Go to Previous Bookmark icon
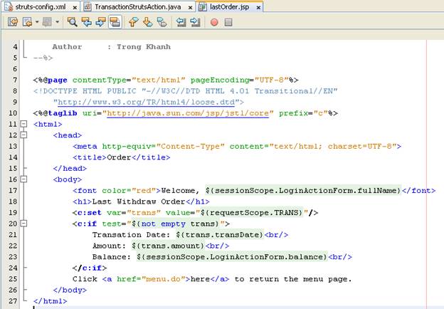 pyautogui.click(x=133, y=22)
